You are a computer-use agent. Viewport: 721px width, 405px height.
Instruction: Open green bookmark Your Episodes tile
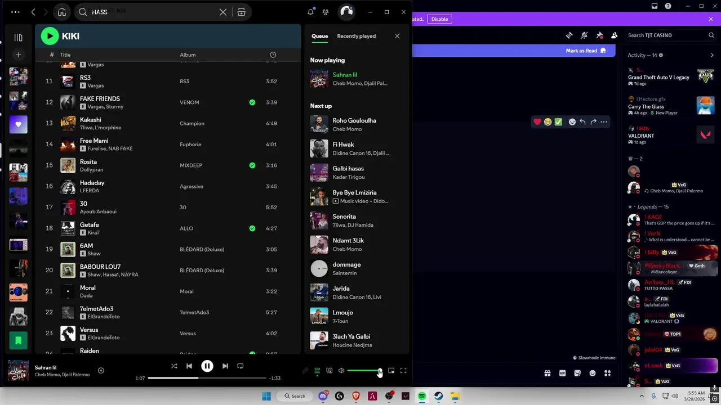18,340
